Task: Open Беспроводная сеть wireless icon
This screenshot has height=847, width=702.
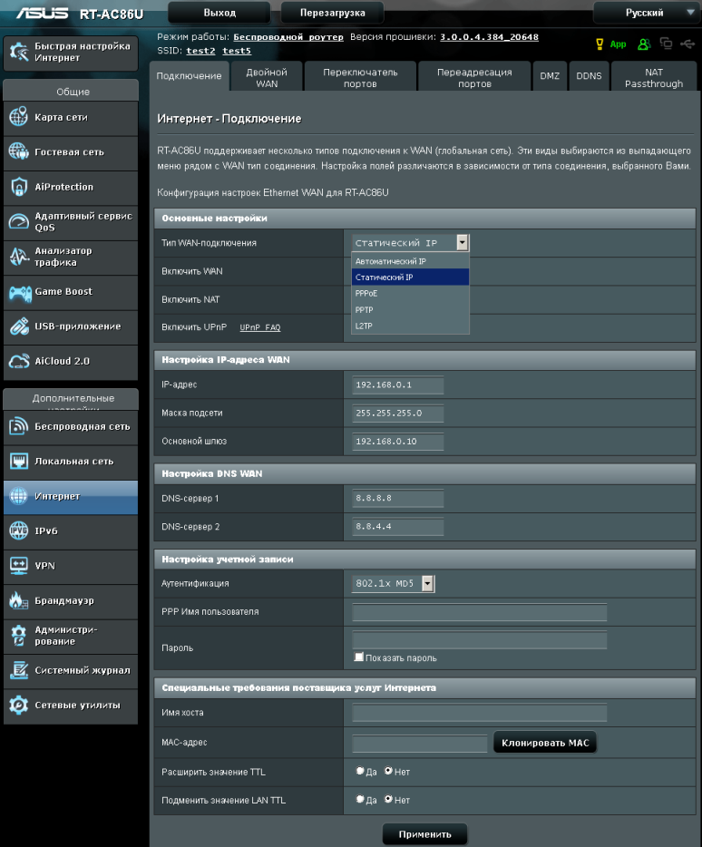Action: point(18,426)
